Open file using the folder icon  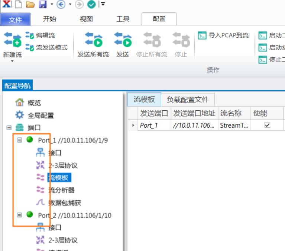click(30, 4)
